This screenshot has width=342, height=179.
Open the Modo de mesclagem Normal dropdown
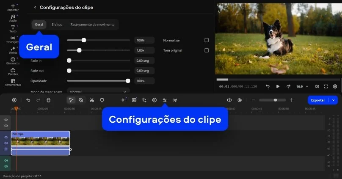click(98, 91)
